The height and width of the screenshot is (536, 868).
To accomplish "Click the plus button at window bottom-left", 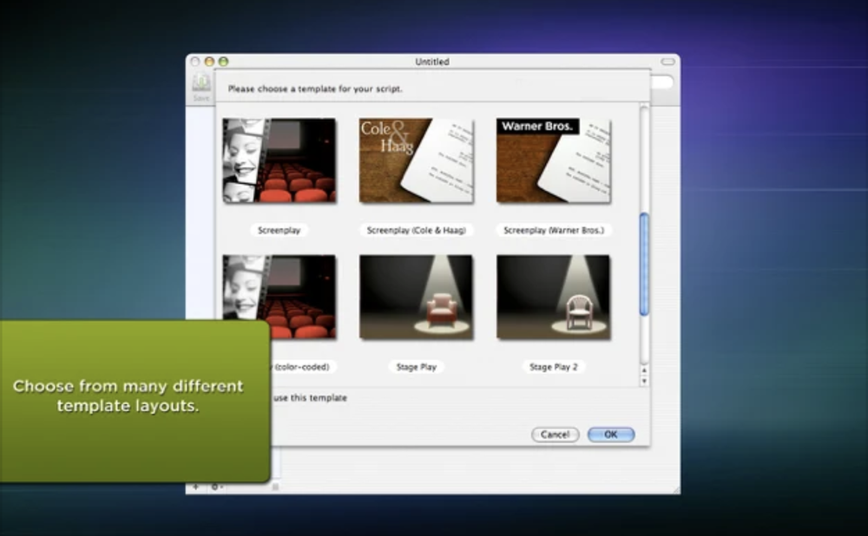I will (195, 487).
